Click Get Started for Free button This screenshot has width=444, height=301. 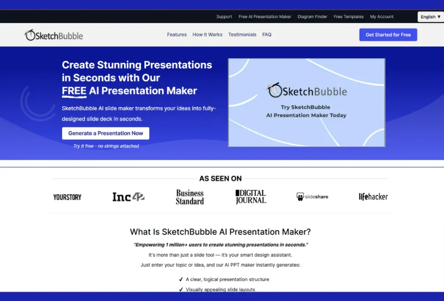pyautogui.click(x=388, y=35)
